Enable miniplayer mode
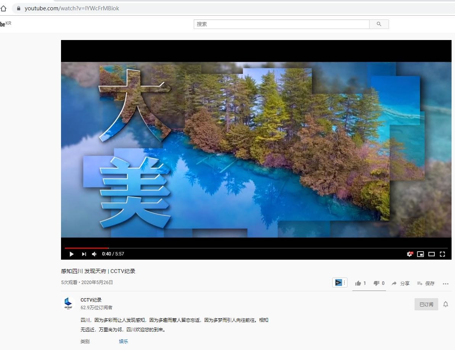This screenshot has width=455, height=350. (x=420, y=254)
